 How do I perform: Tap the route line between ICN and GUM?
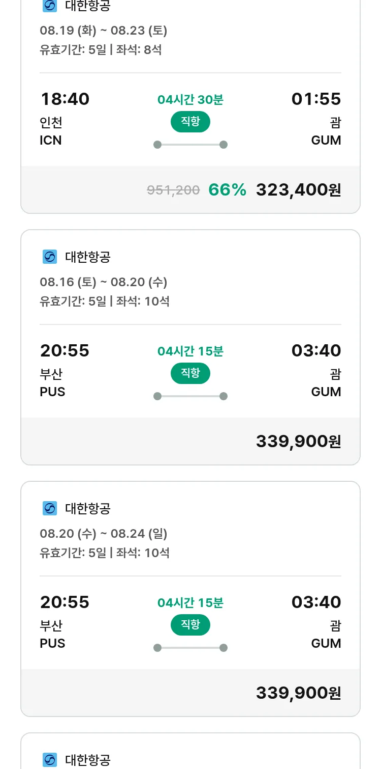point(190,145)
